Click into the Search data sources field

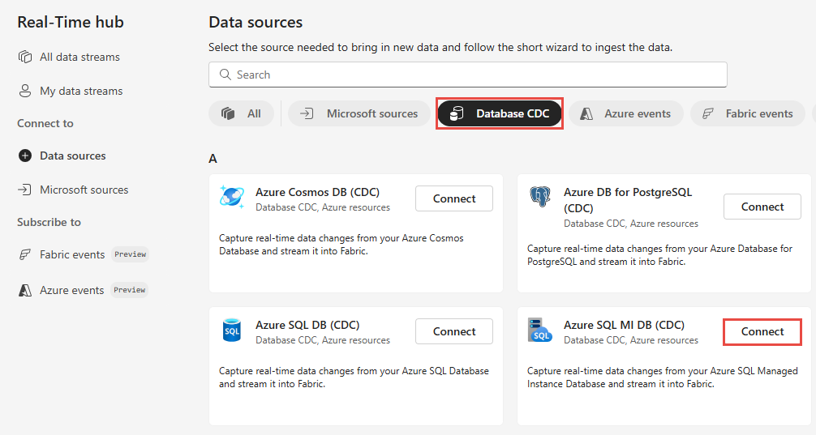(x=468, y=75)
